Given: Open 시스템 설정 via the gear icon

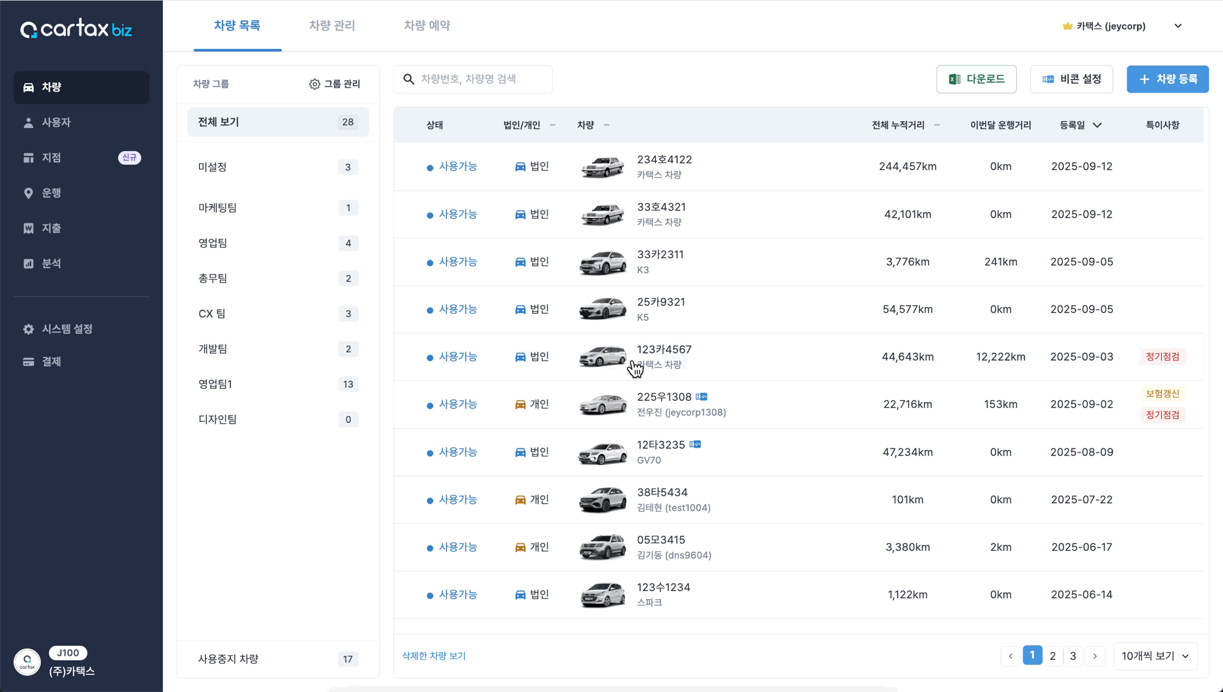Looking at the screenshot, I should point(28,329).
